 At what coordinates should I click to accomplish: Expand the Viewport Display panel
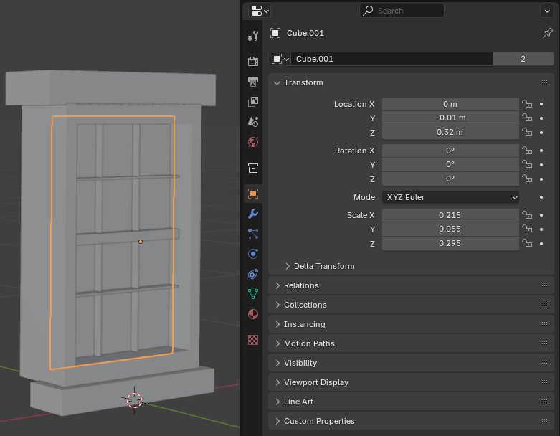coord(277,382)
